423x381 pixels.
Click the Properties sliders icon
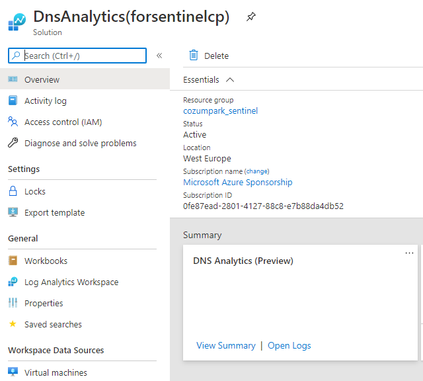click(13, 303)
